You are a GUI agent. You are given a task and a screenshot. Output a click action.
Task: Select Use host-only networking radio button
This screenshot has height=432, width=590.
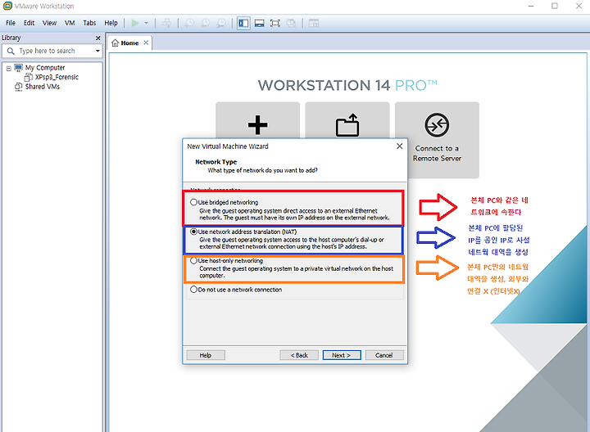tap(193, 260)
